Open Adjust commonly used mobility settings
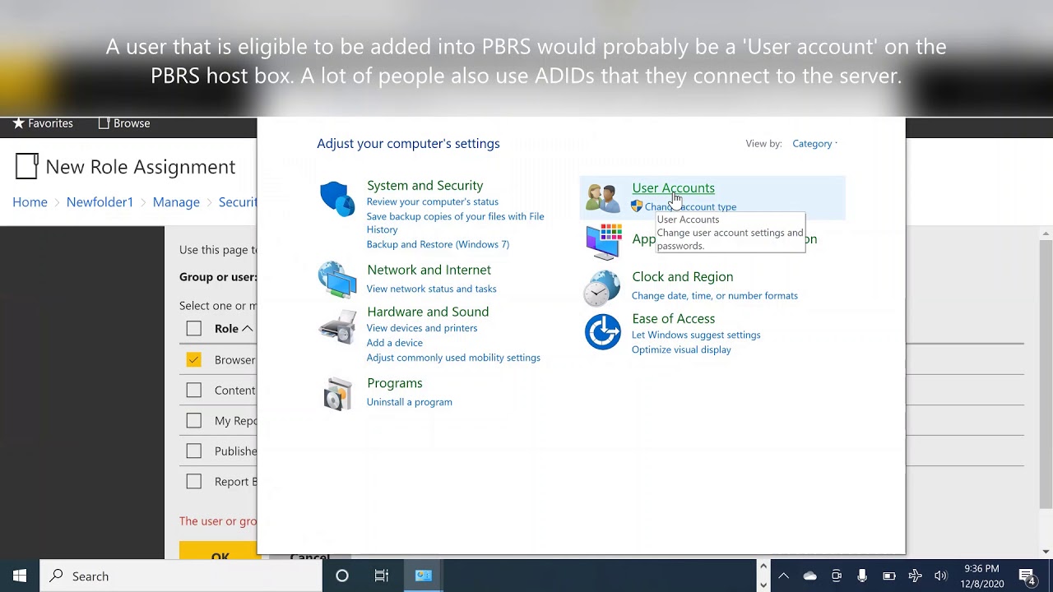Viewport: 1053px width, 592px height. tap(453, 358)
